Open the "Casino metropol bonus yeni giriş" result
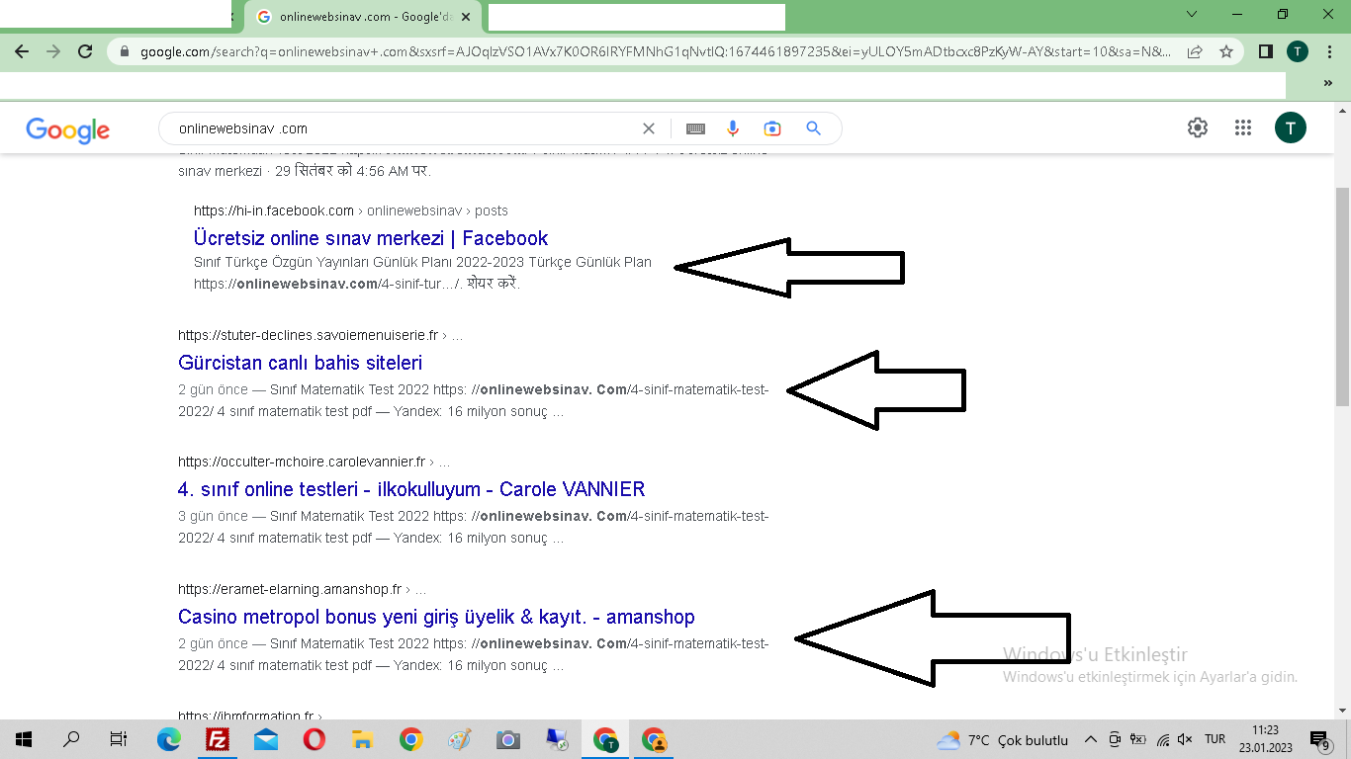This screenshot has height=759, width=1351. [436, 617]
